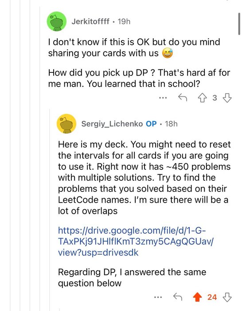Open the Jerkitoffff username link
The width and height of the screenshot is (242, 311).
90,21
